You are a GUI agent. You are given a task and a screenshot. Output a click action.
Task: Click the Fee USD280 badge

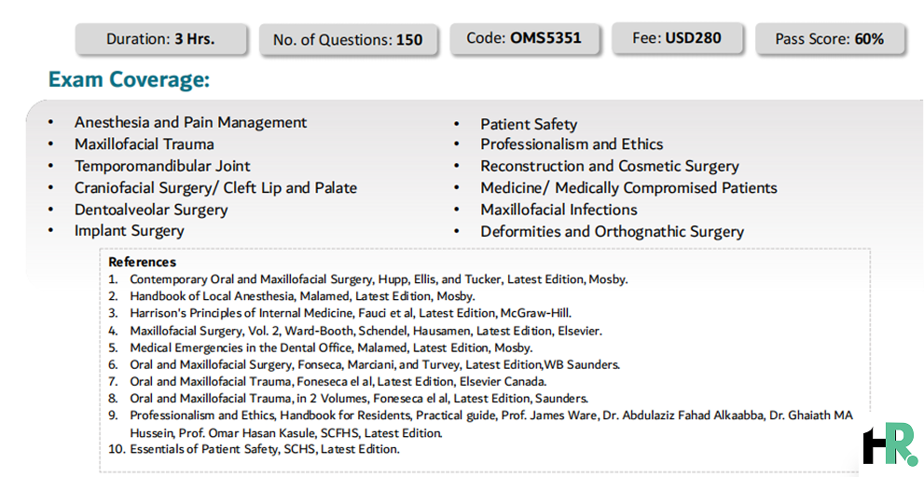coord(678,38)
